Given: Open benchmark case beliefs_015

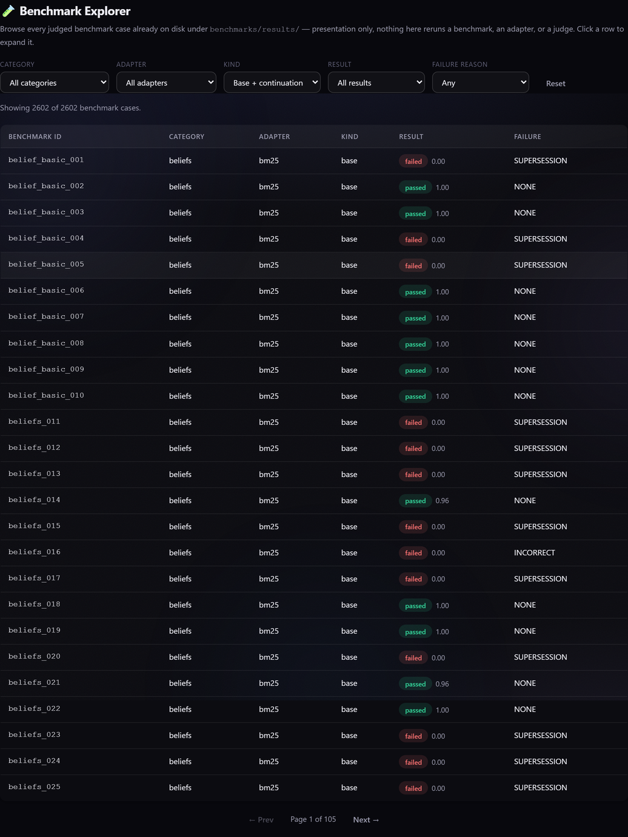Looking at the screenshot, I should point(314,526).
